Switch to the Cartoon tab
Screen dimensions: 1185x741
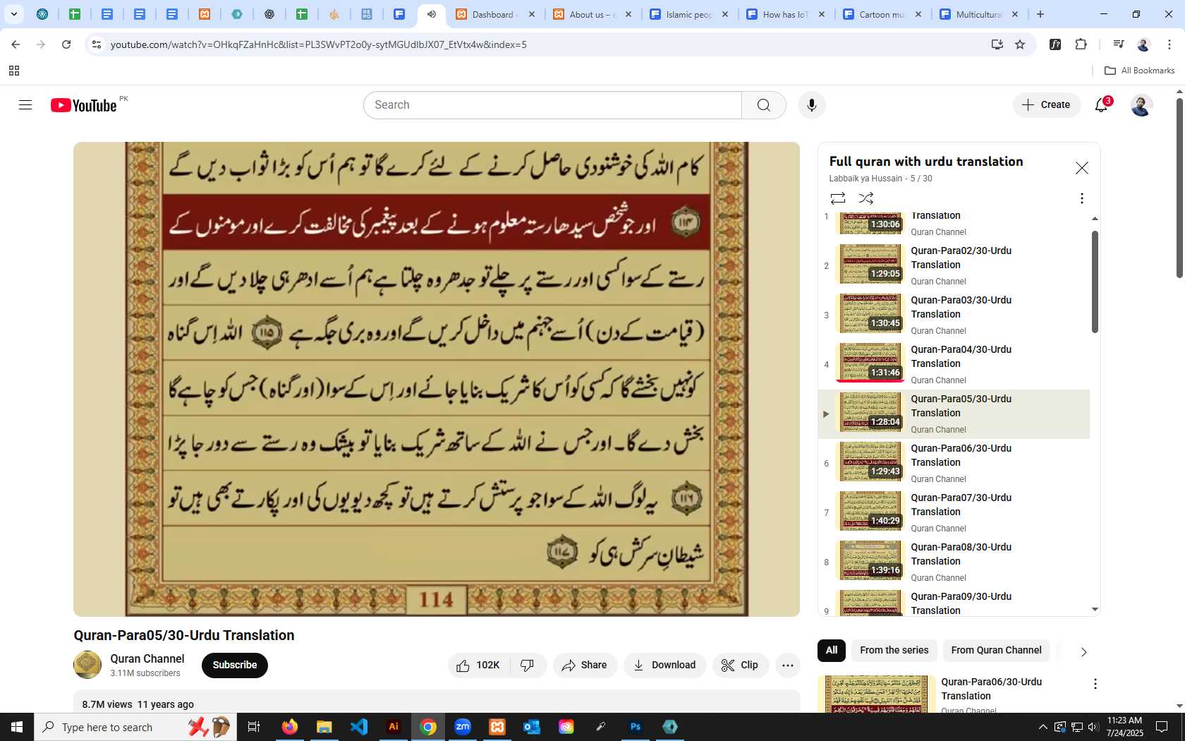point(882,14)
